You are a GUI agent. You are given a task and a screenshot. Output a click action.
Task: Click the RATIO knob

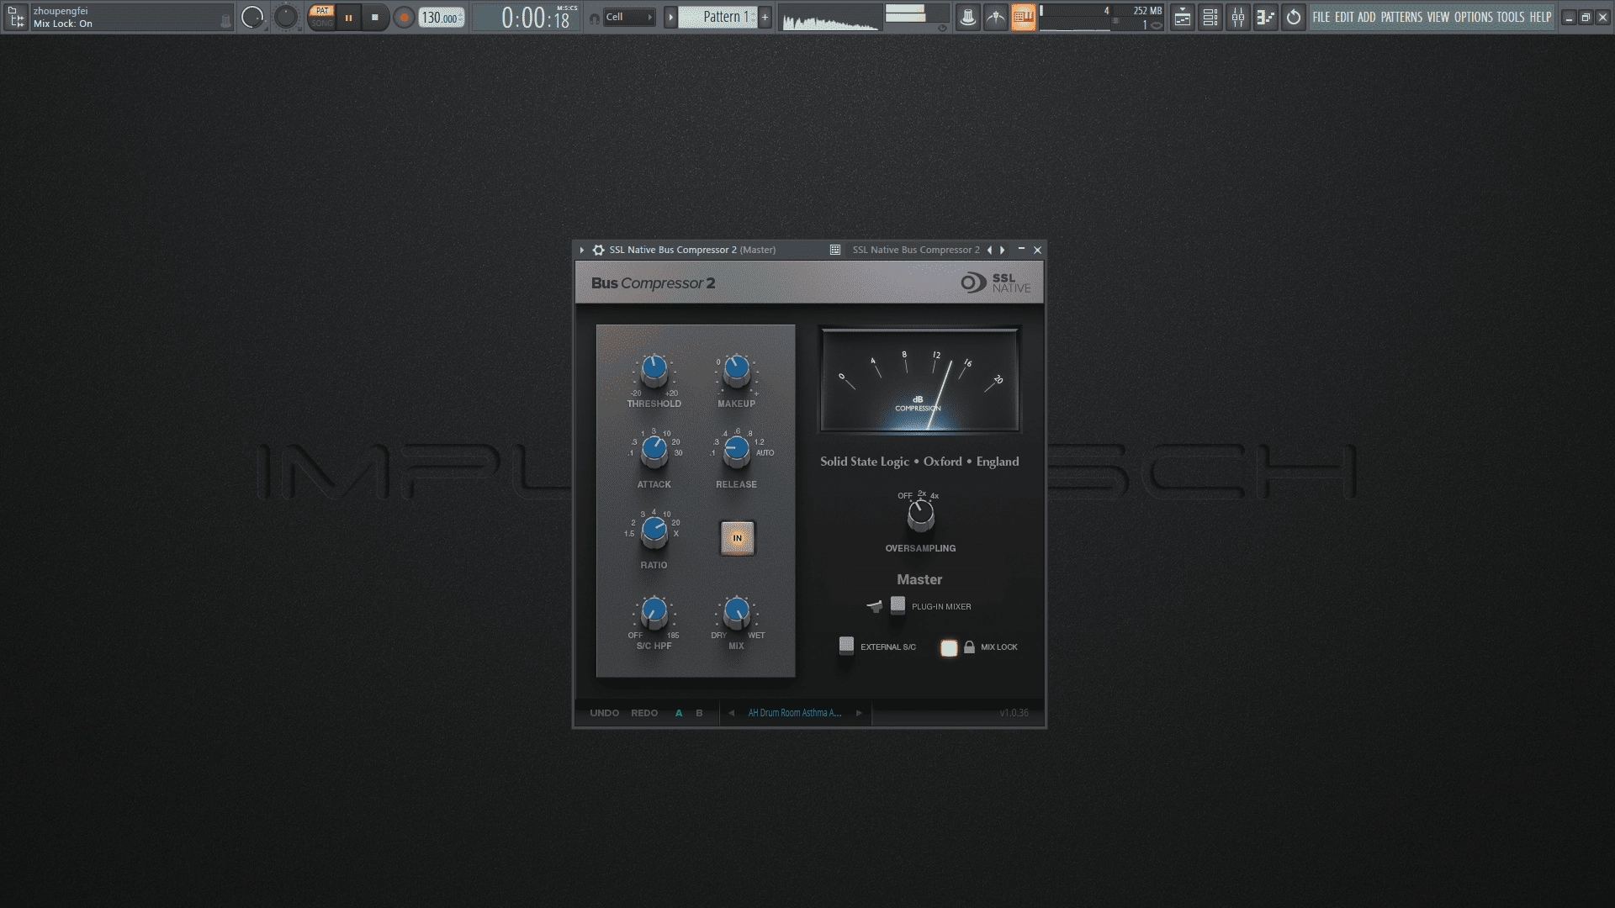pyautogui.click(x=654, y=531)
